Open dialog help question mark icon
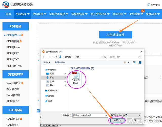The width and height of the screenshot is (162, 127). [140, 62]
